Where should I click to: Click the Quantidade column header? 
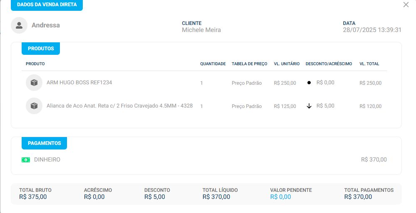click(213, 64)
